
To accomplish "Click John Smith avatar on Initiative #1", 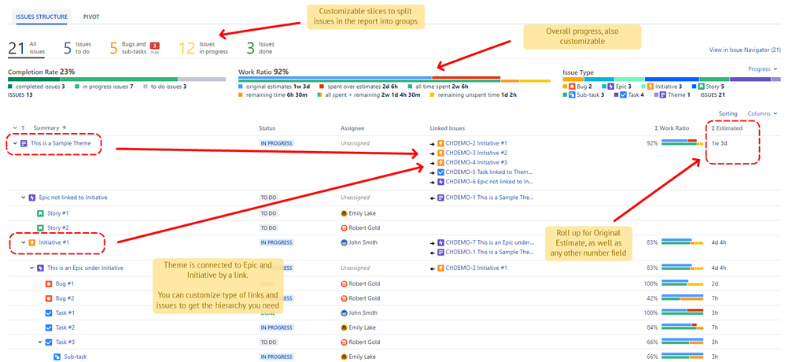I will click(344, 243).
